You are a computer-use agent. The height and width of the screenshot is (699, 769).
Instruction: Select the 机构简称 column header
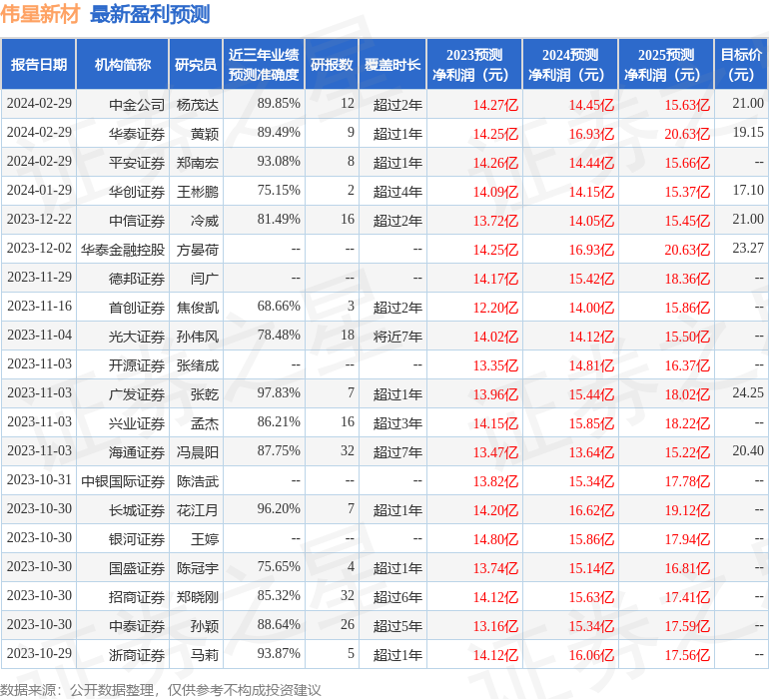click(x=123, y=64)
